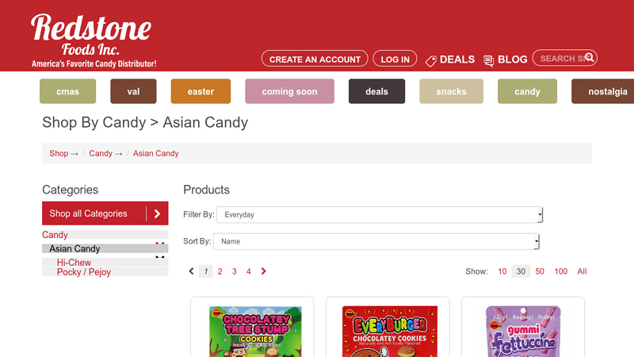This screenshot has height=357, width=634.
Task: Click Shop breadcrumb link
Action: click(59, 153)
